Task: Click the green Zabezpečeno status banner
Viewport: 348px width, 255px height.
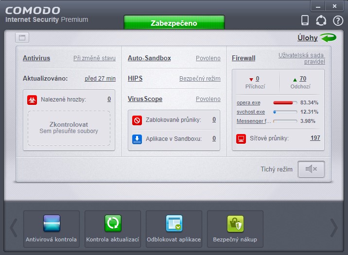Action: (x=174, y=23)
